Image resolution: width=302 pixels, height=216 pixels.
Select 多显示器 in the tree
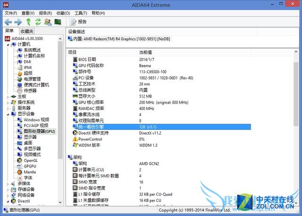click(x=32, y=149)
